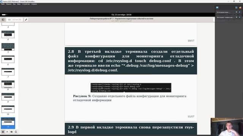Open the Справка menu in VirtualBox
Image resolution: width=243 pixels, height=136 pixels.
[x=34, y=4]
